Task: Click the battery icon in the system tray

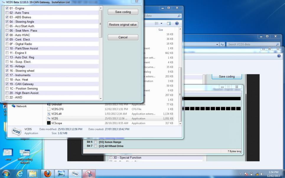Action: click(x=251, y=174)
